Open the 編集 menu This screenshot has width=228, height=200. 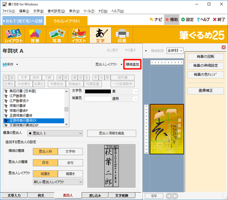[x=24, y=11]
